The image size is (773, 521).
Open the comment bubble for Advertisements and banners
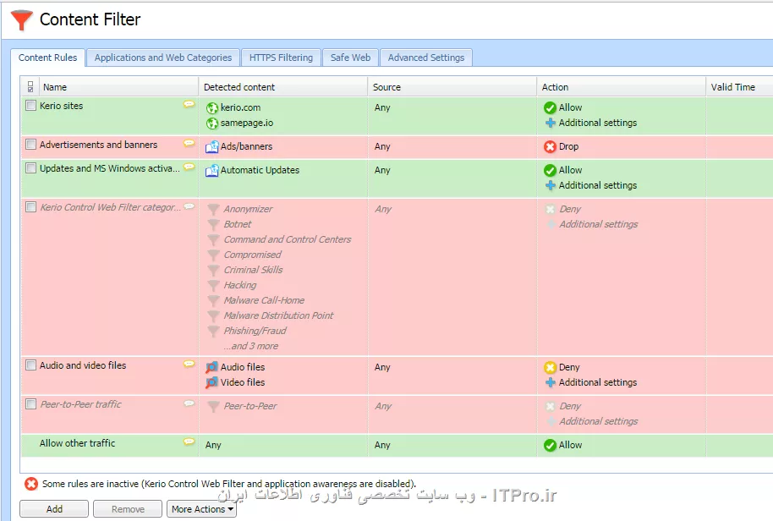189,143
